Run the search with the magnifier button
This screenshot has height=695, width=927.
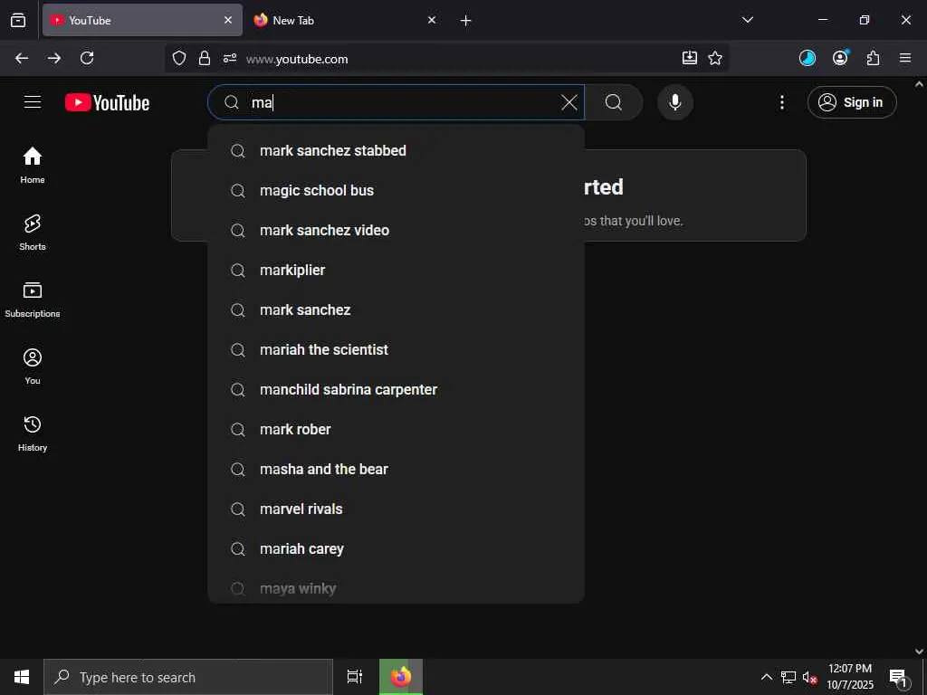click(614, 102)
